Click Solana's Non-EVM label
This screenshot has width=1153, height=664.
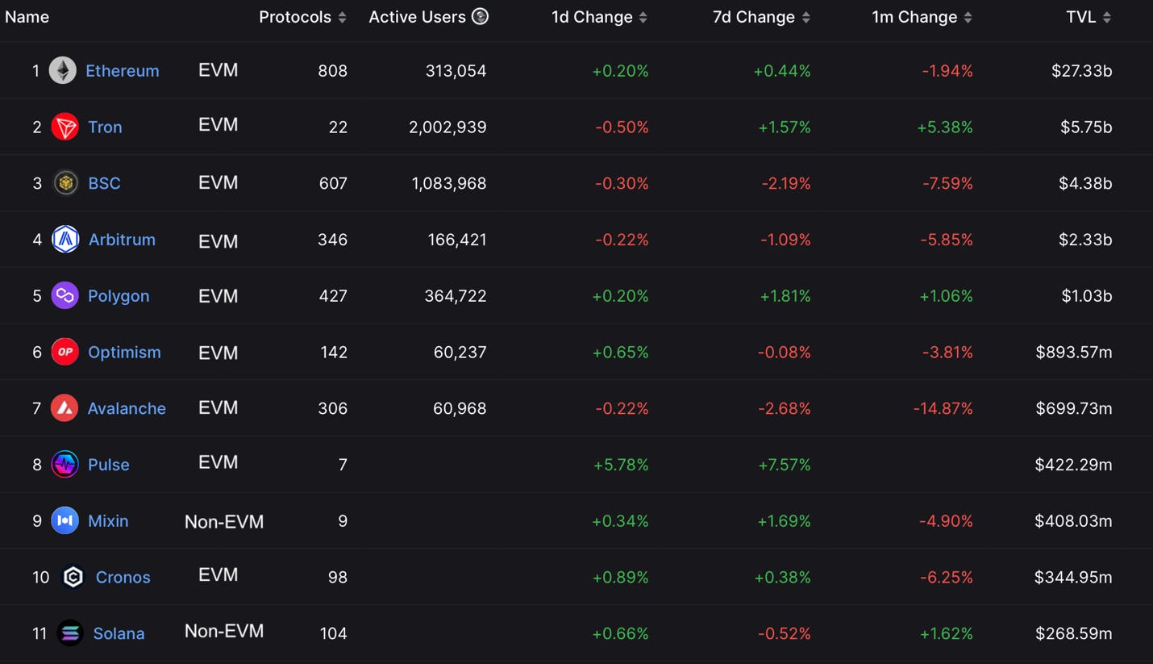click(224, 631)
